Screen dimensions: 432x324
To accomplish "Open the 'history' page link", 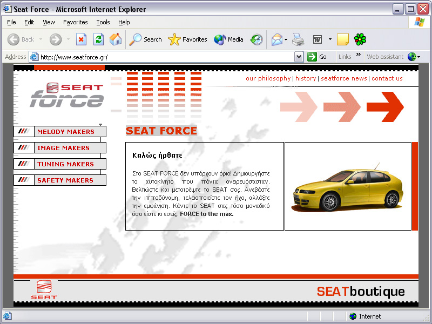I will (x=306, y=78).
